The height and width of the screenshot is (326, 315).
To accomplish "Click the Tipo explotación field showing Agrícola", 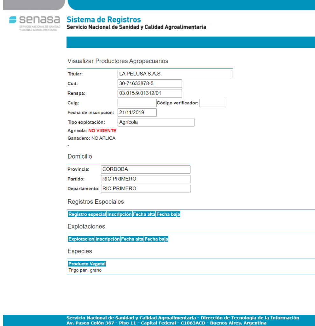I will coord(156,122).
